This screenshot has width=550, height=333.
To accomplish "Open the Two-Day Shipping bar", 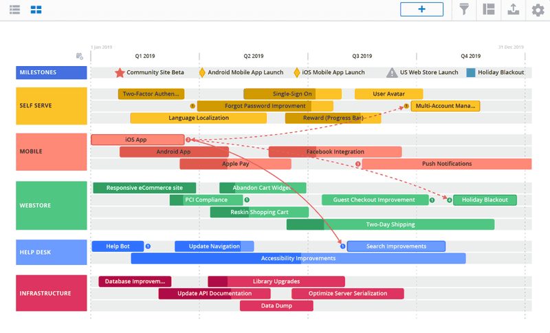I will point(390,224).
